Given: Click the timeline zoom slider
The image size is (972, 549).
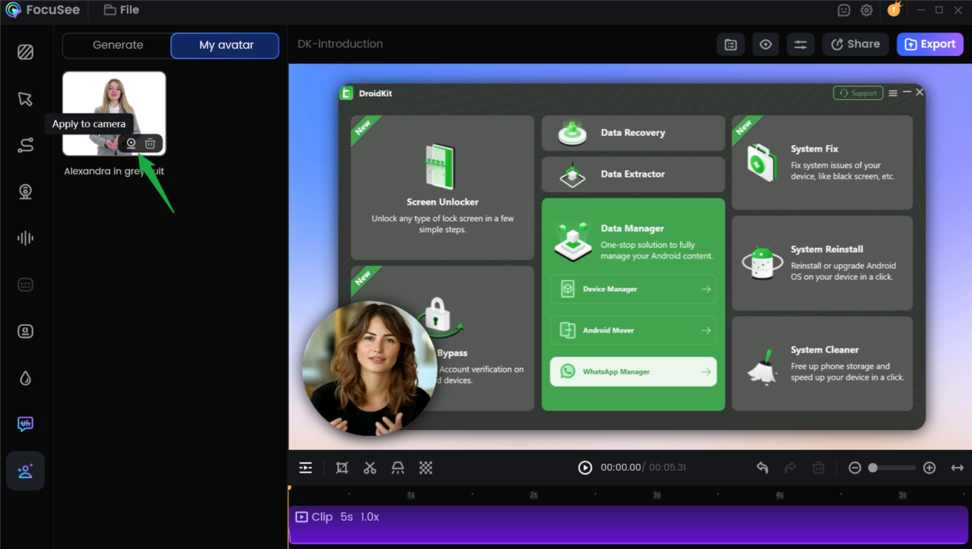Looking at the screenshot, I should tap(891, 468).
